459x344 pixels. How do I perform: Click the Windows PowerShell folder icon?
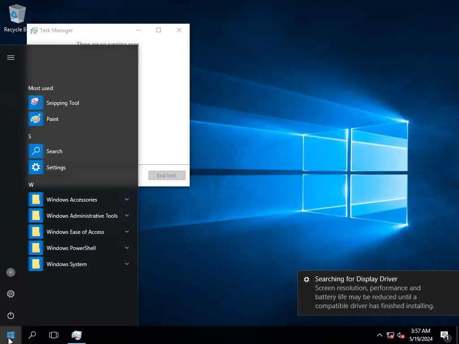tap(36, 248)
